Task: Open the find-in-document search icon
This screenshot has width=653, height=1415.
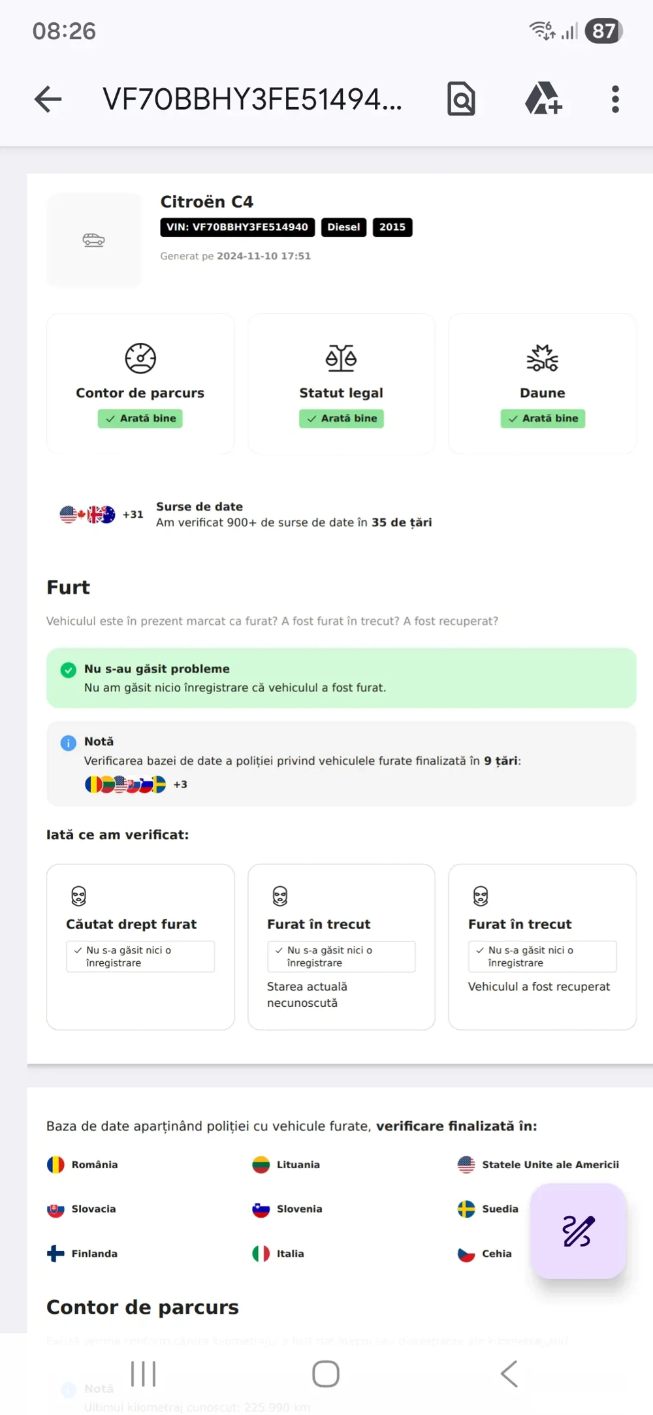Action: [461, 99]
